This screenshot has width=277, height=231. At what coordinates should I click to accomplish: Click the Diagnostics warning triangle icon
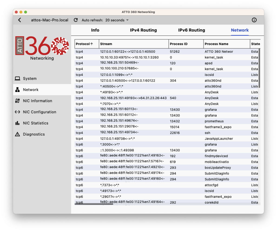(x=18, y=134)
